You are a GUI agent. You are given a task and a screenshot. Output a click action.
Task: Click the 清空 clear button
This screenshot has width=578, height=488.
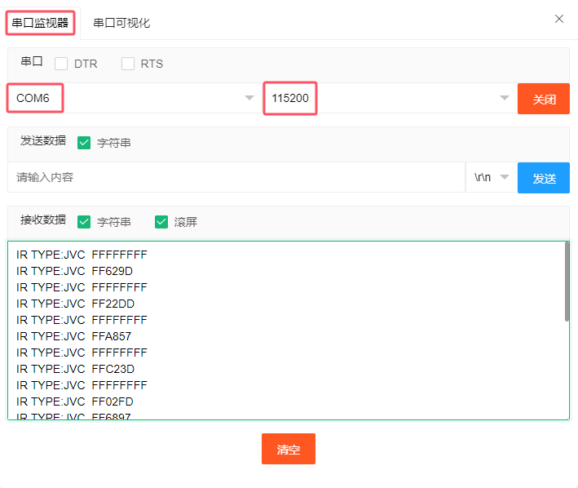[x=288, y=449]
